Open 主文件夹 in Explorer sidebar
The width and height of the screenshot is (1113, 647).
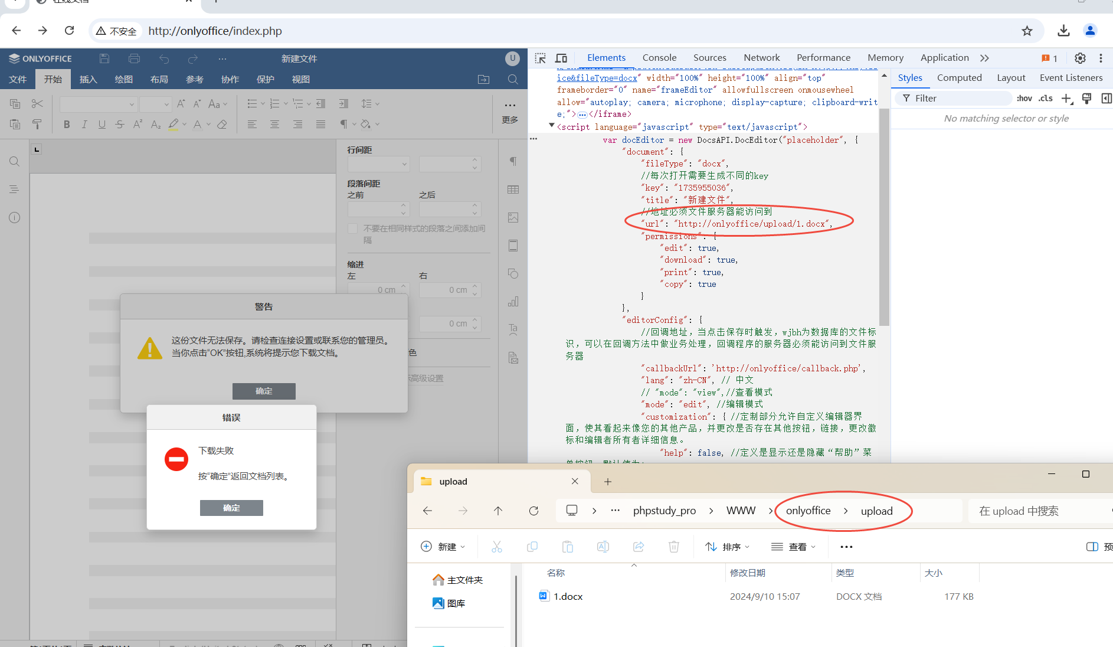458,580
